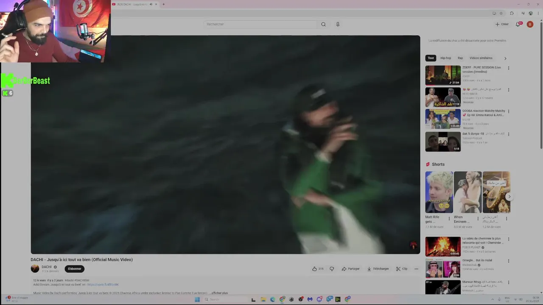Image resolution: width=543 pixels, height=305 pixels.
Task: Focus the Rechercher search field
Action: pyautogui.click(x=260, y=24)
